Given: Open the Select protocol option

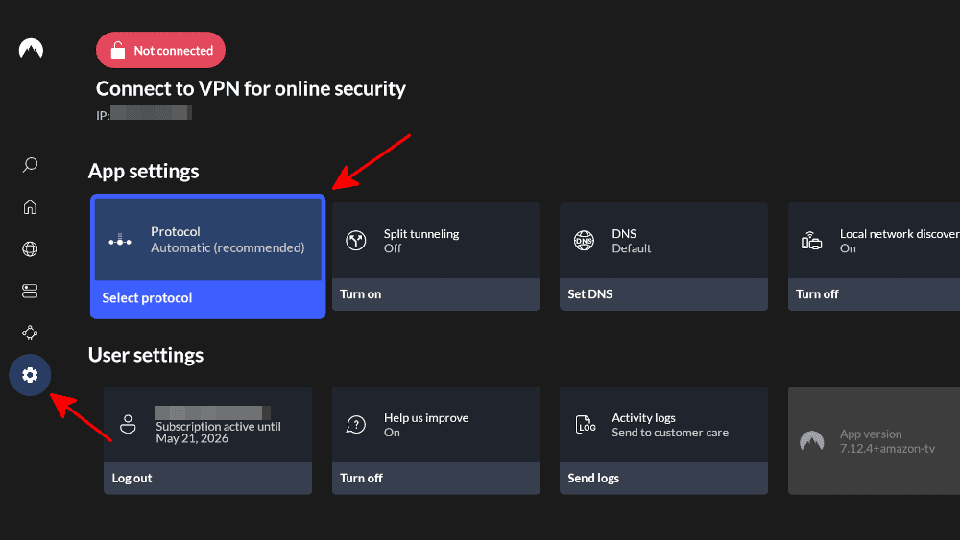Looking at the screenshot, I should [x=207, y=298].
